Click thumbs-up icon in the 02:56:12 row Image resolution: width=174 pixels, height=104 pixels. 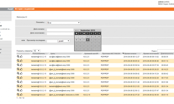click(21, 90)
